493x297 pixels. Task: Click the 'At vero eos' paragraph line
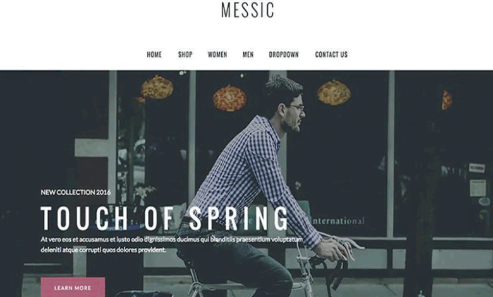(x=172, y=239)
